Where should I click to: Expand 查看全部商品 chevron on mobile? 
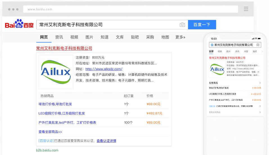click(260, 112)
